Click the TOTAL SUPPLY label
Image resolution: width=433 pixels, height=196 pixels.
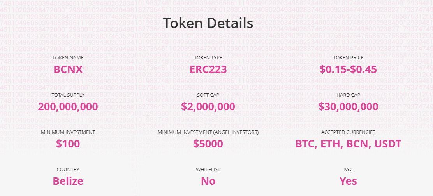[x=68, y=95]
